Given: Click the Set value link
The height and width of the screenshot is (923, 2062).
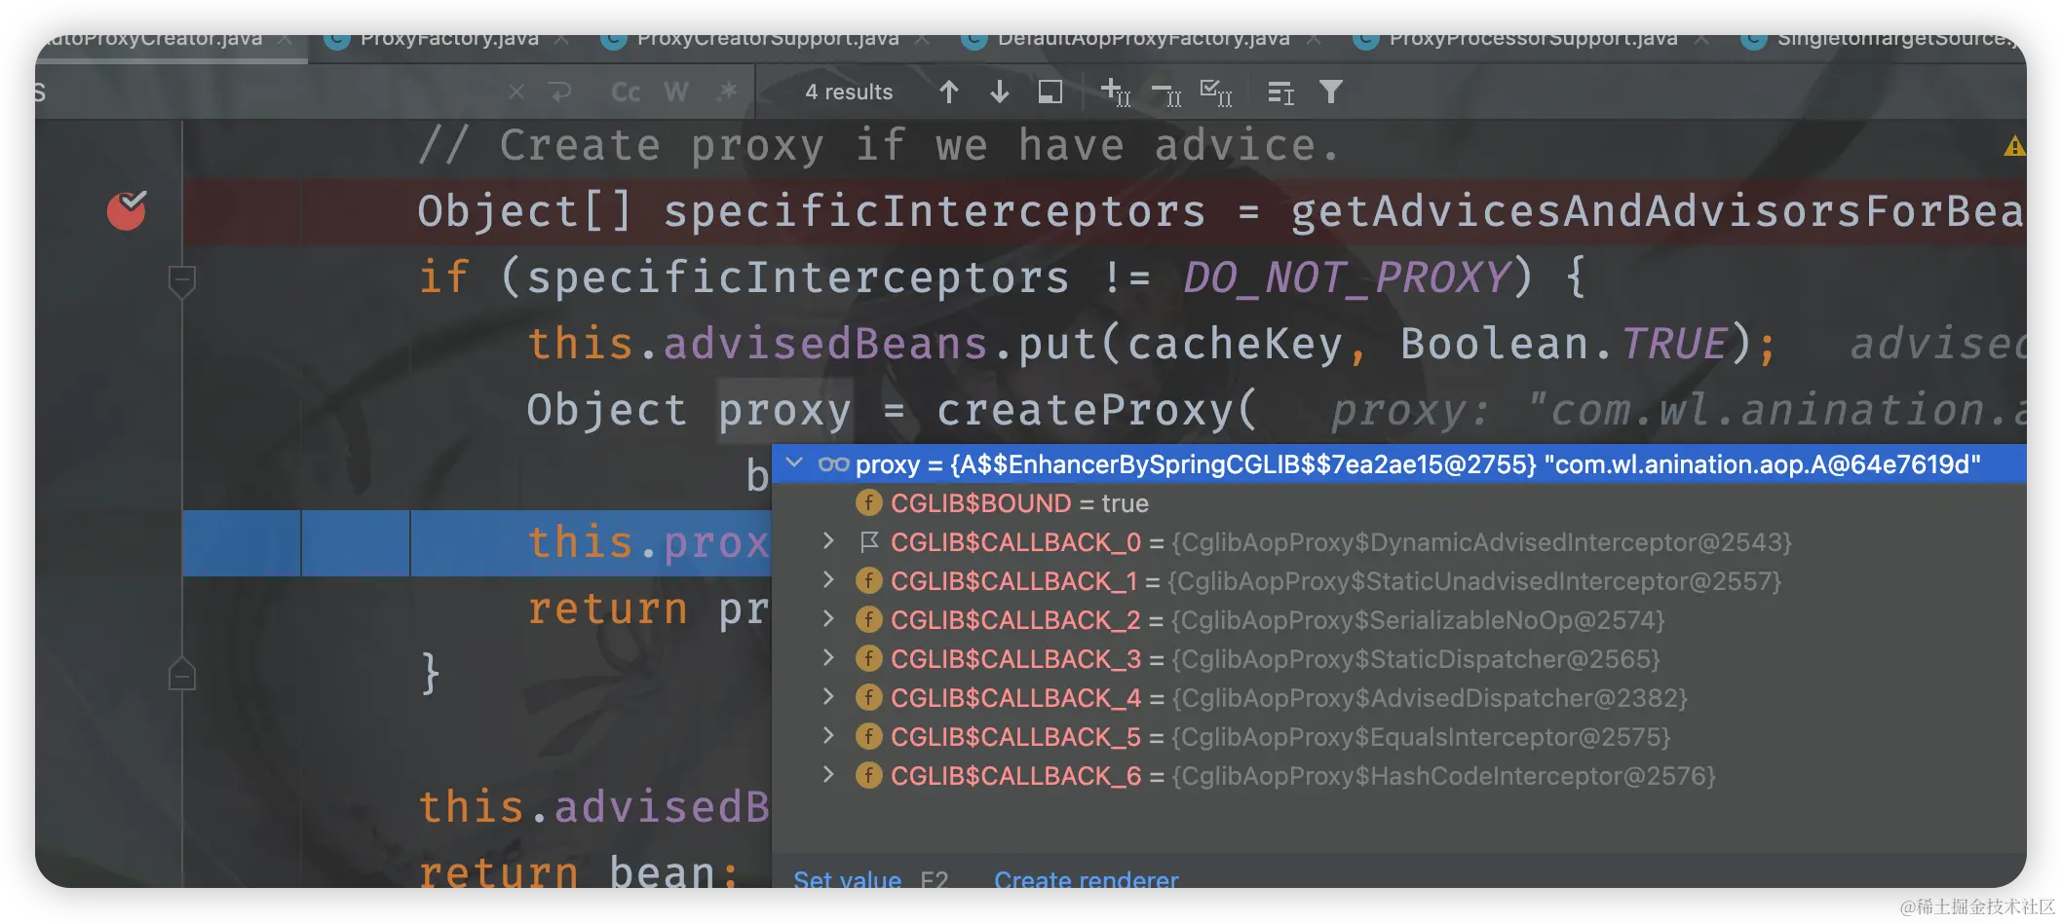Looking at the screenshot, I should [847, 878].
